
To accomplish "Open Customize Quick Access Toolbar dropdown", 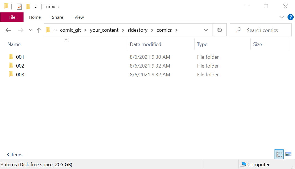I will (35, 7).
